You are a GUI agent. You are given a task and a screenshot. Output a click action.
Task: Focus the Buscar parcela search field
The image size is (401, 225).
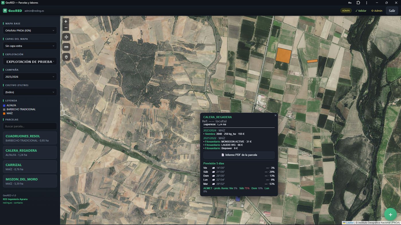tap(30, 126)
